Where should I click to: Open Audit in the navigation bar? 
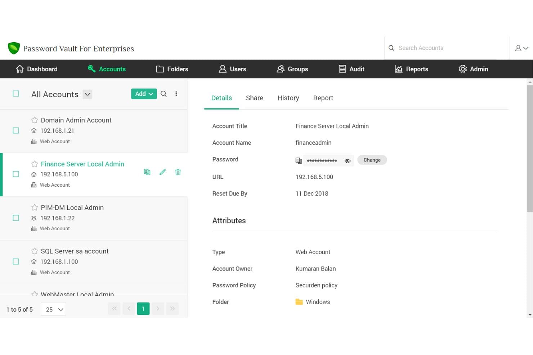point(351,69)
